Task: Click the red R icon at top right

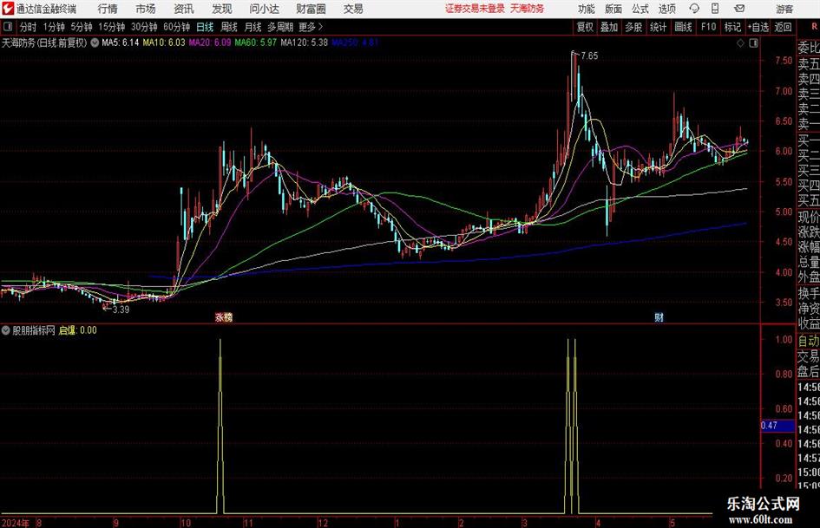Action: click(814, 27)
